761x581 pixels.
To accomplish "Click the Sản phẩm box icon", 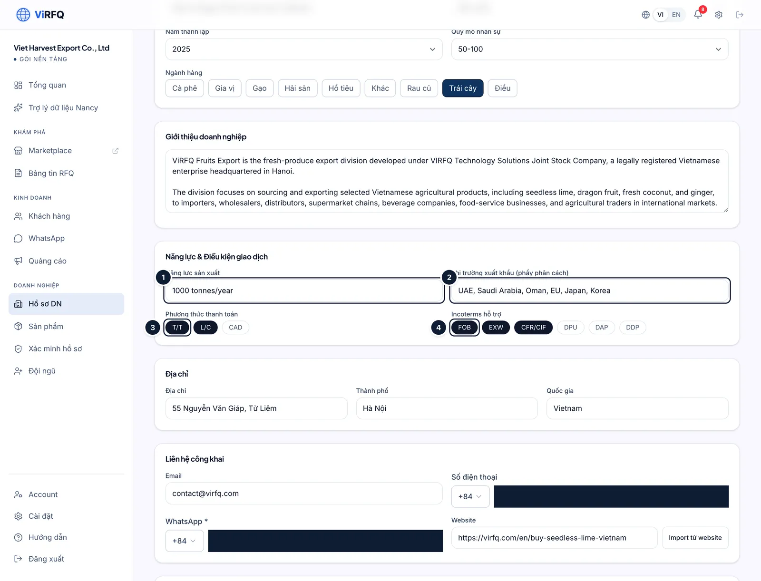I will pyautogui.click(x=18, y=326).
